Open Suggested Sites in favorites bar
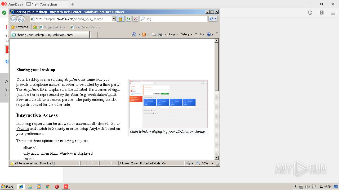 click(52, 27)
